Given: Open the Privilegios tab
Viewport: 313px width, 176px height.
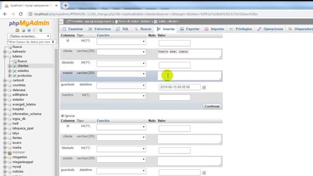Looking at the screenshot, I should [241, 29].
